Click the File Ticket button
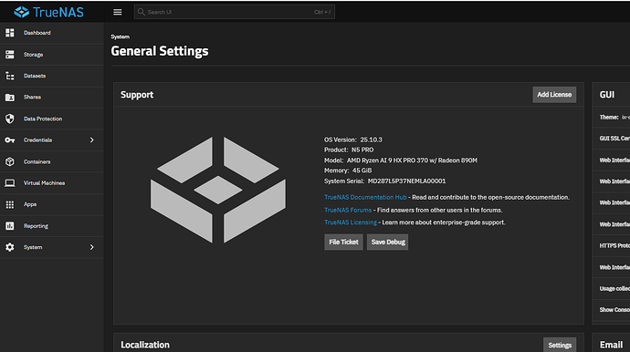The height and width of the screenshot is (352, 630). [343, 242]
